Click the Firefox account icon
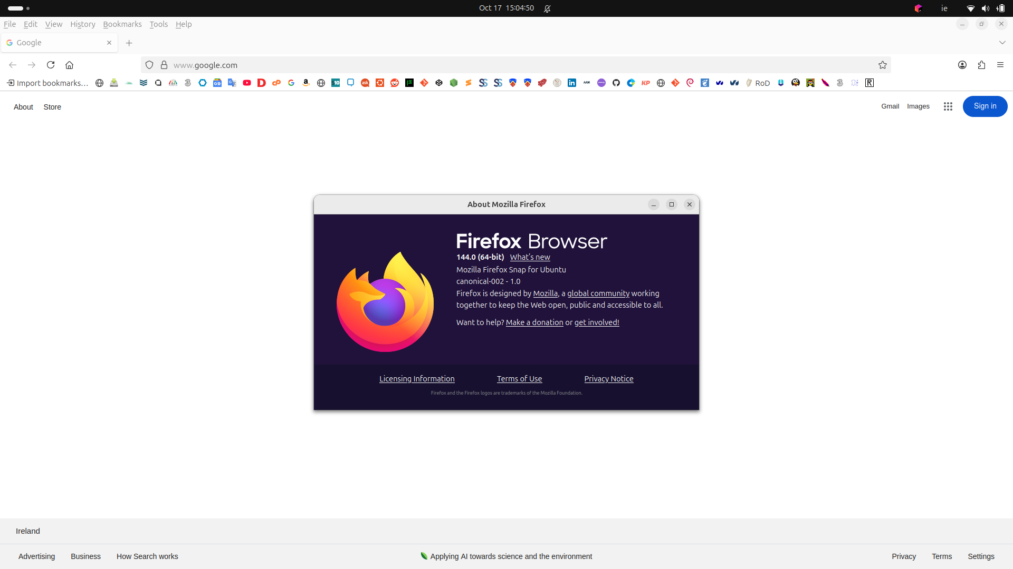Screen dimensions: 1013x569 (962, 65)
